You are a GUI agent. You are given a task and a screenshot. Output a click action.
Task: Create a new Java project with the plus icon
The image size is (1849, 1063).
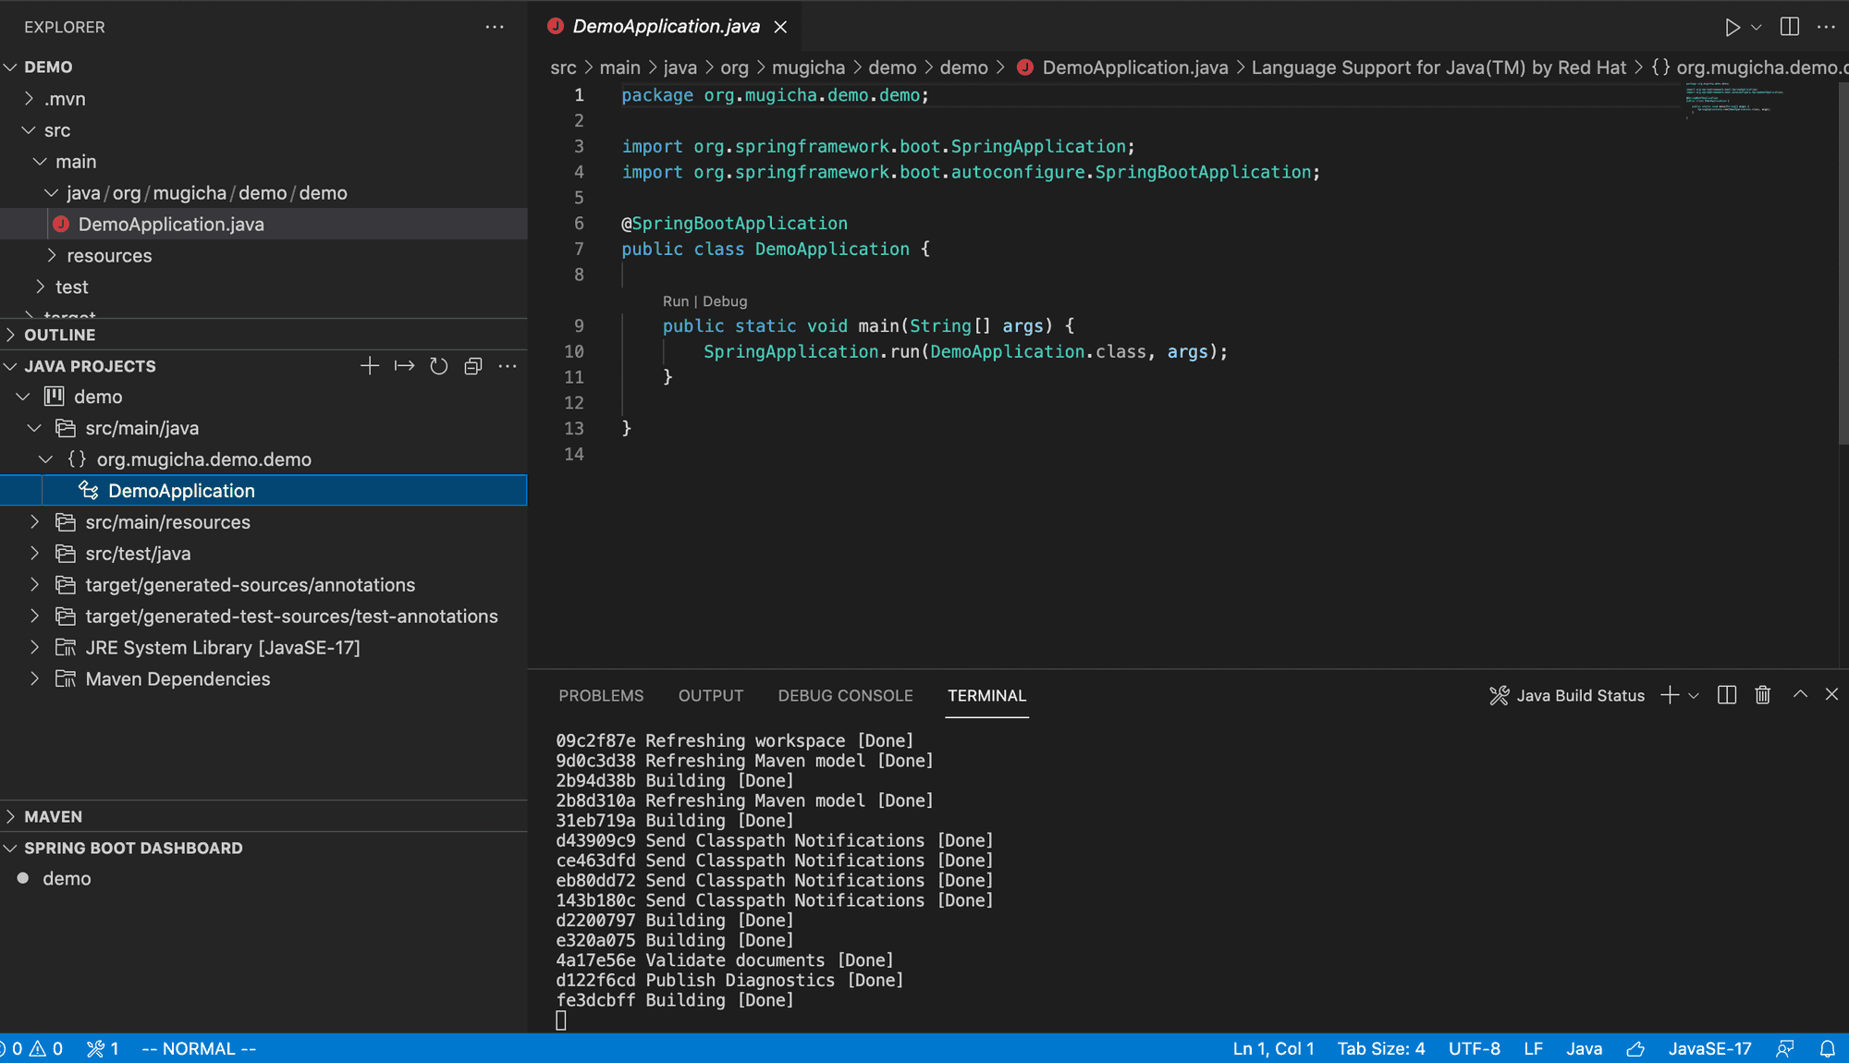[x=369, y=366]
